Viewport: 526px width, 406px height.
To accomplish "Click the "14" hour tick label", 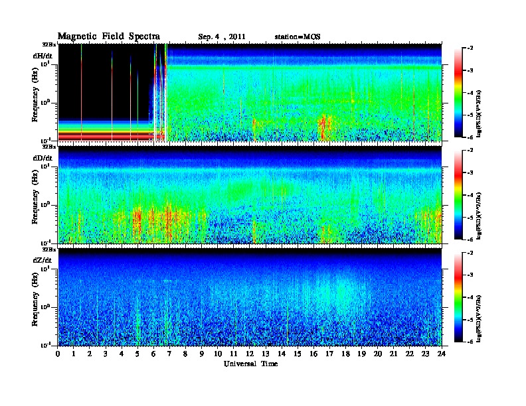I will pyautogui.click(x=282, y=354).
